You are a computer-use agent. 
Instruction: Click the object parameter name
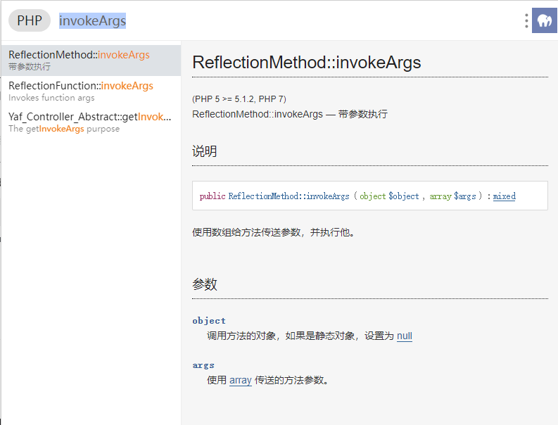click(209, 321)
